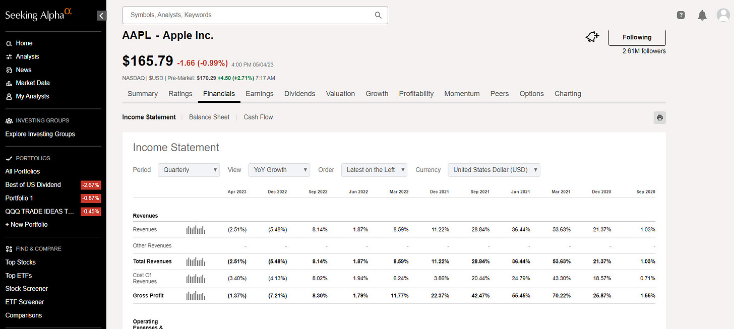The image size is (734, 329).
Task: Click the Symbols, Analysts, Keywords search field
Action: [x=255, y=15]
